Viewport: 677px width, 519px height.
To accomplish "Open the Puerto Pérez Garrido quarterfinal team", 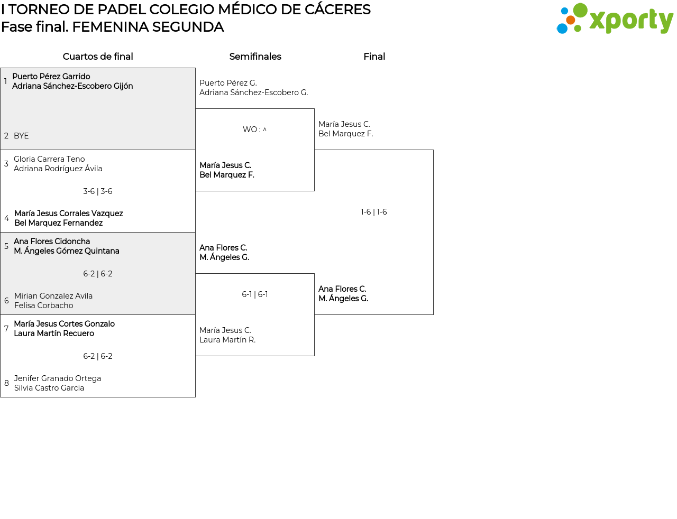I will [x=72, y=81].
